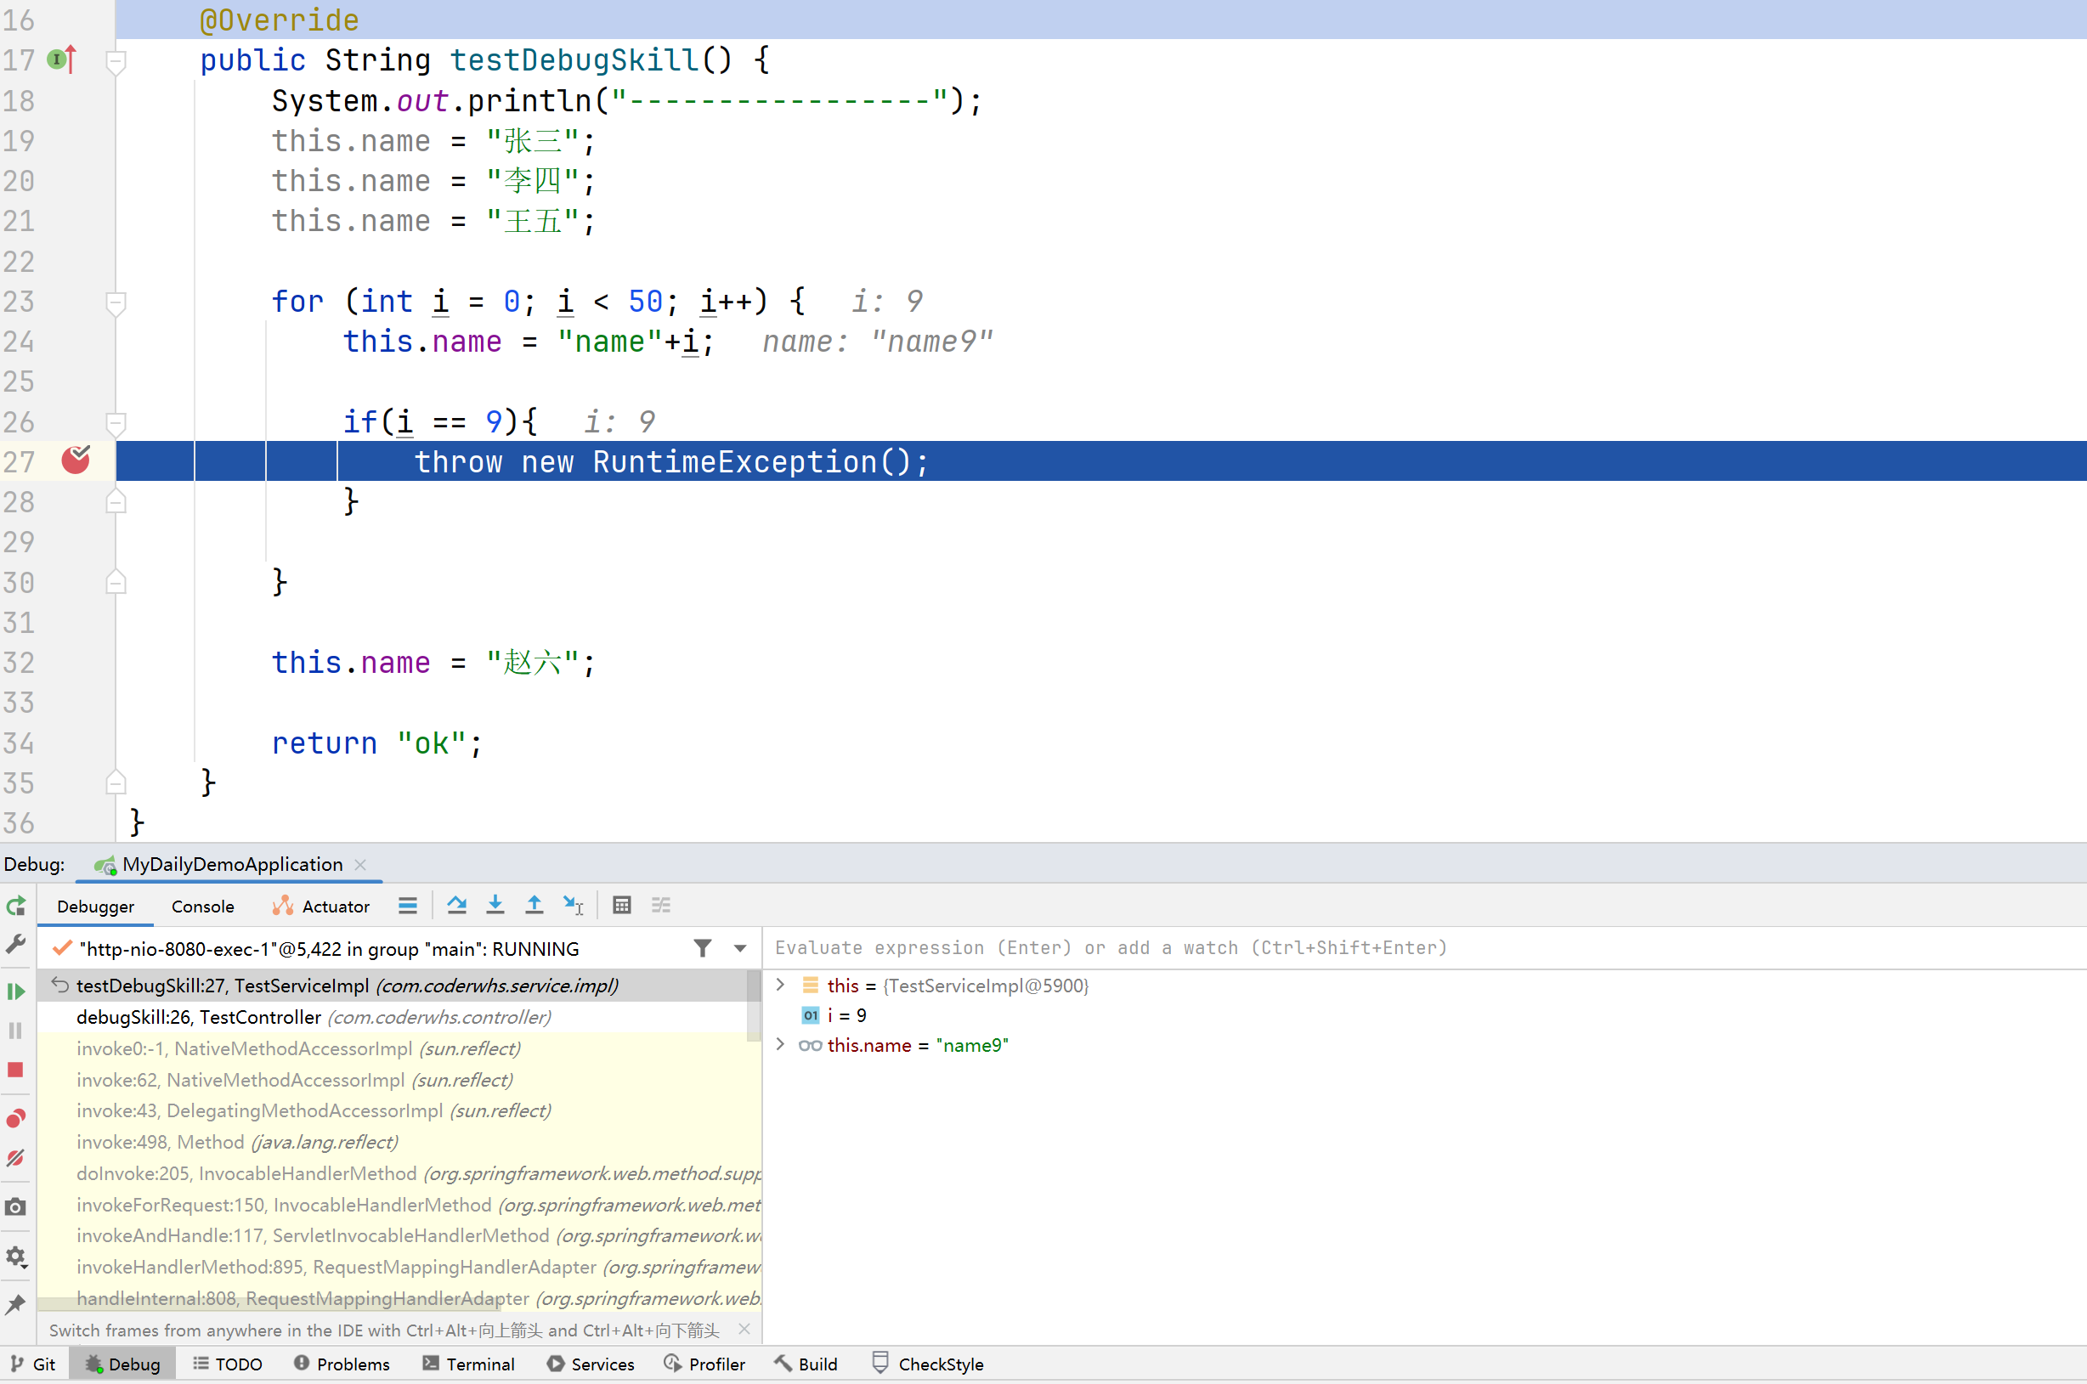Viewport: 2087px width, 1384px height.
Task: Open View Breakpoints dialog
Action: 16,1118
